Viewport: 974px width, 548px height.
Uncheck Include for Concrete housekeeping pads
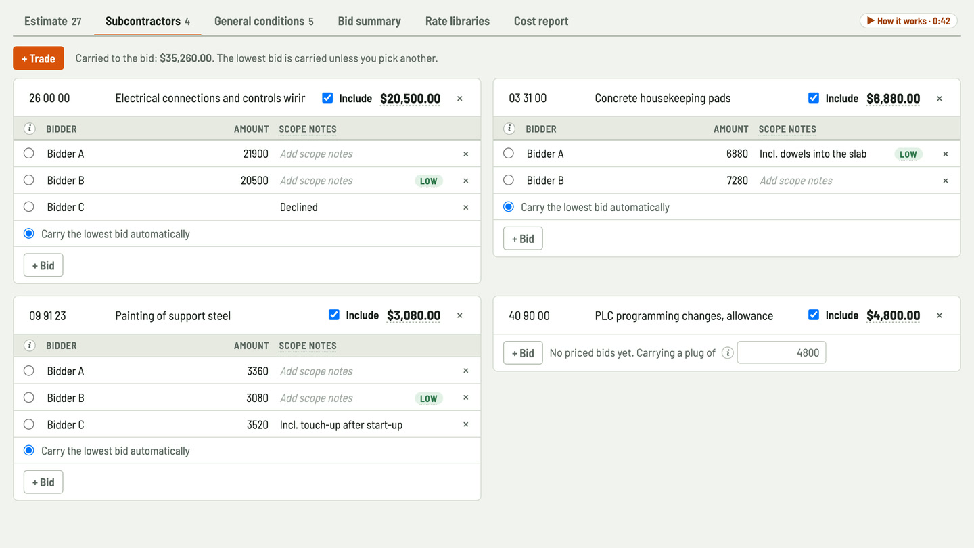tap(814, 98)
